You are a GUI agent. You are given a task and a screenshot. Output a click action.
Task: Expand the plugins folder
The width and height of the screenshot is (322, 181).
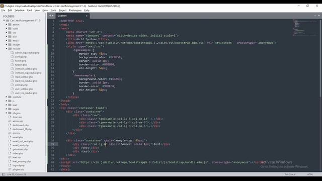click(7, 113)
